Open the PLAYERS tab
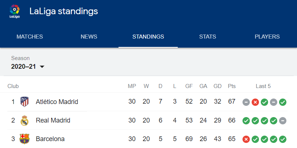This screenshot has width=297, height=148. click(267, 36)
